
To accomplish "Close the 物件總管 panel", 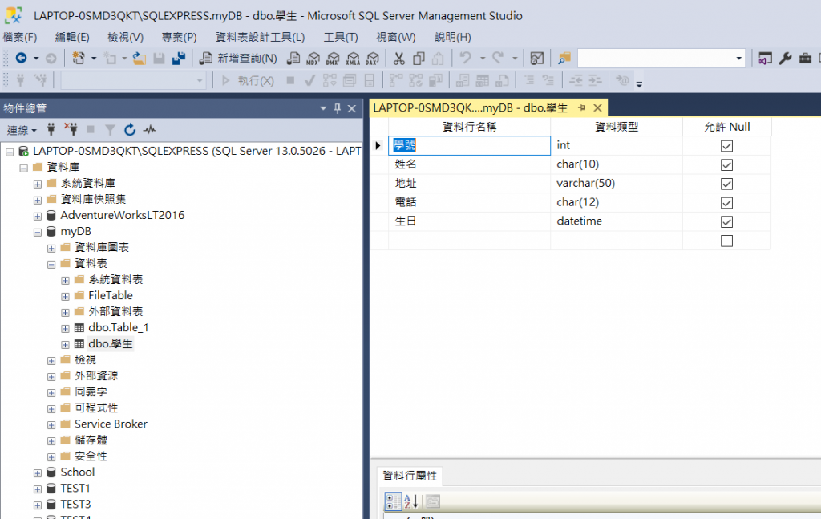I will pyautogui.click(x=352, y=108).
